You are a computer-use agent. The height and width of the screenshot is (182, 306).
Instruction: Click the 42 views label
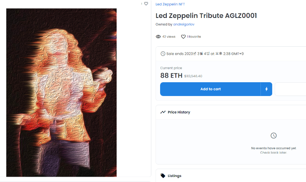click(x=169, y=37)
